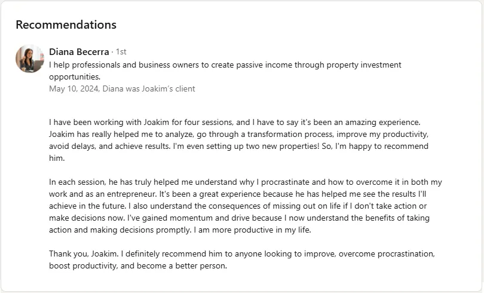Viewport: 484px width, 293px height.
Task: Click the 1st connection degree label
Action: click(121, 52)
